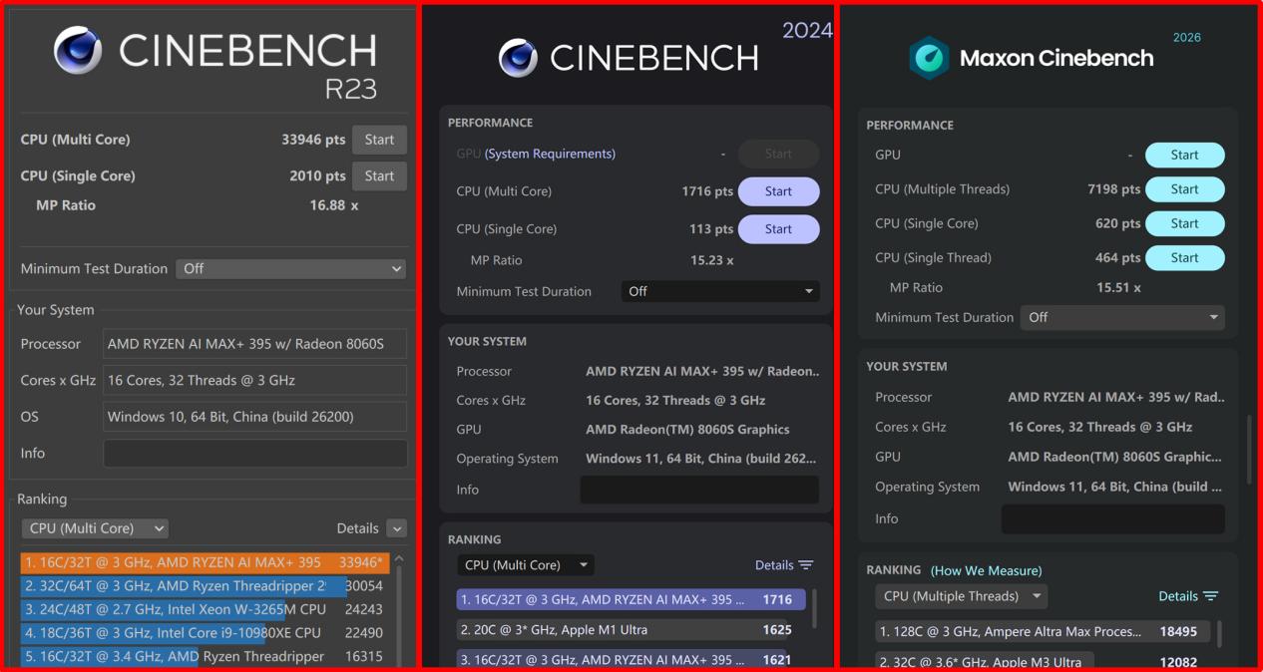
Task: Start GPU test in Cinebench 2026
Action: (1184, 155)
